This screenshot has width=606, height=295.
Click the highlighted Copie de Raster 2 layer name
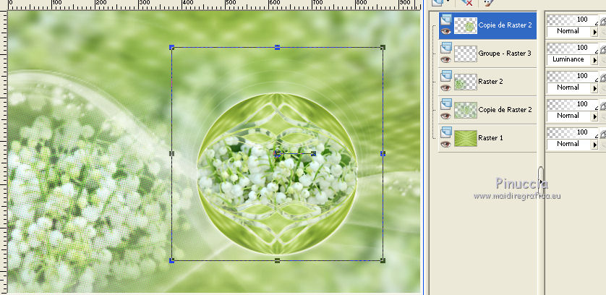pos(505,25)
